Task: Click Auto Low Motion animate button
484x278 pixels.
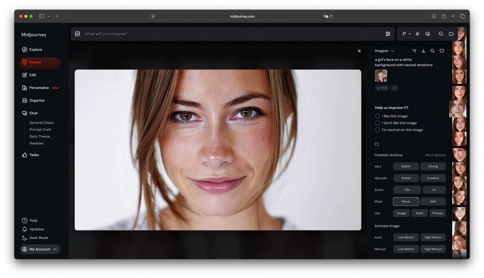Action: 406,237
